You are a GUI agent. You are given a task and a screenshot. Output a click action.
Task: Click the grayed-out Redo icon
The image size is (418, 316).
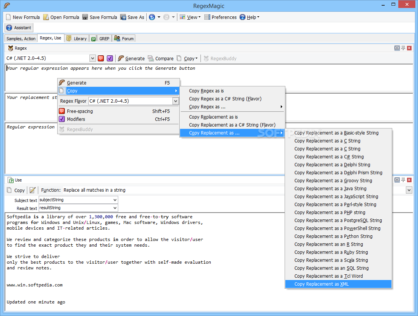pos(166,17)
